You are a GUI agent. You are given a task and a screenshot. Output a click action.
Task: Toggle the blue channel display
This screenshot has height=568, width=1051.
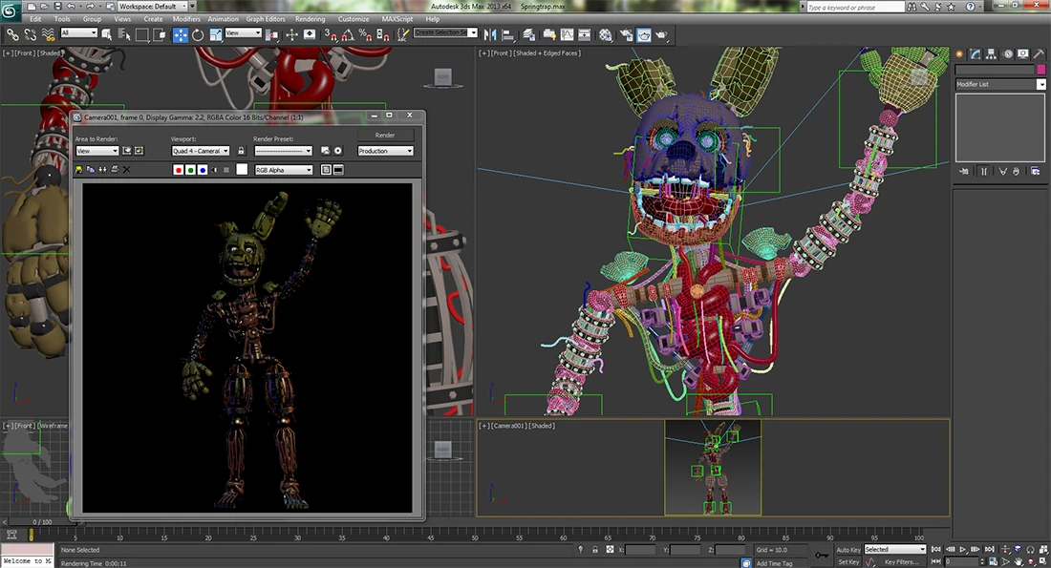tap(203, 170)
